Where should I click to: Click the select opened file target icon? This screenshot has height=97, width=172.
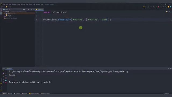24,9
